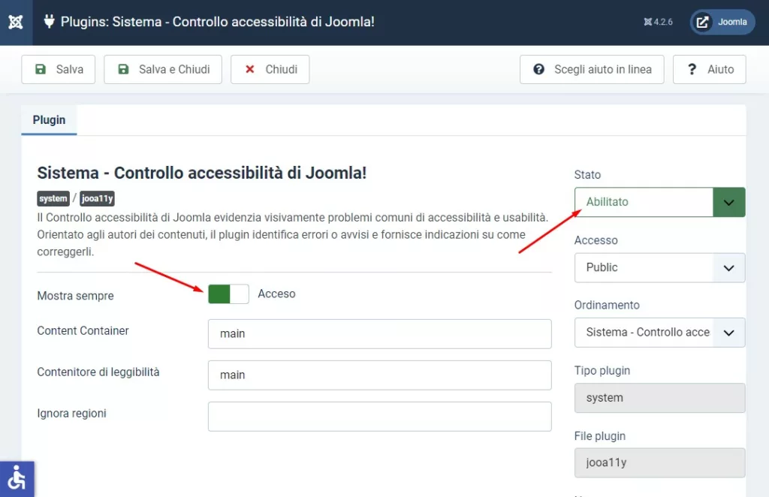Check the Joomla 4.2.6 version indicator
The image size is (769, 497).
pos(658,22)
